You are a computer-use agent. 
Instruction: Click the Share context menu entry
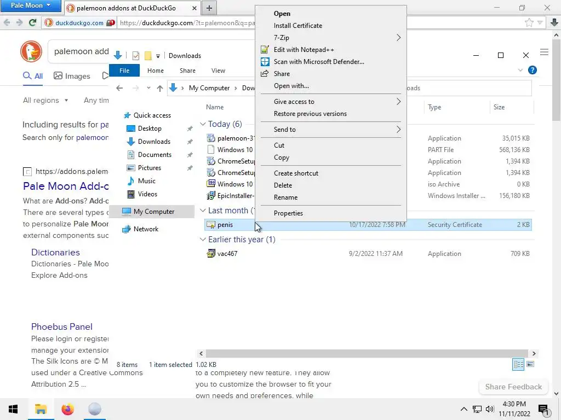[x=282, y=74]
